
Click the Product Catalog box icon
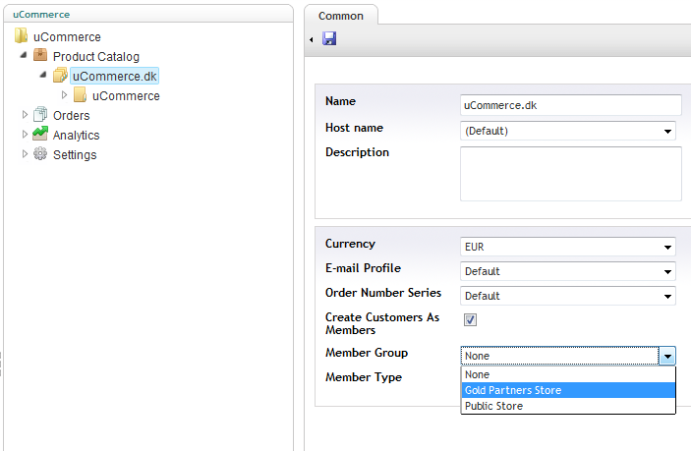coord(40,55)
